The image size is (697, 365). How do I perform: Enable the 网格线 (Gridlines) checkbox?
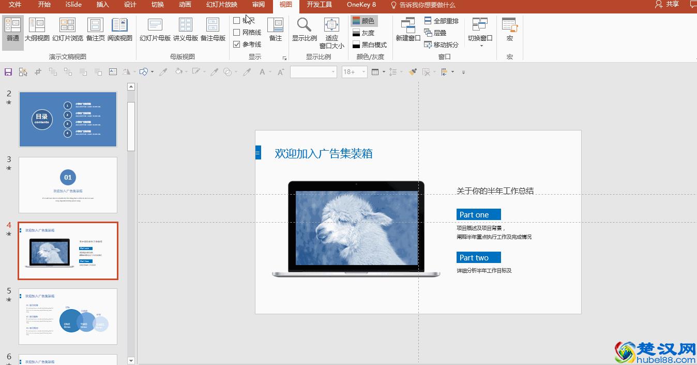[x=237, y=32]
